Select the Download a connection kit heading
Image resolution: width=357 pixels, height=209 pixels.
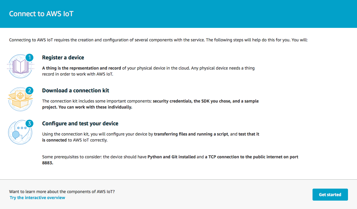[76, 91]
